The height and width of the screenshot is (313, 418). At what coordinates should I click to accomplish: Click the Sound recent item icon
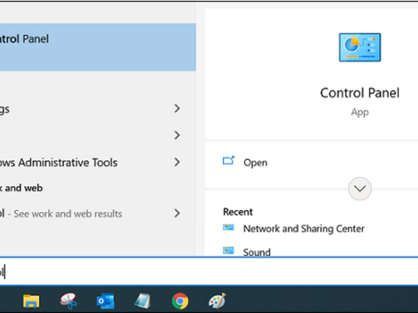point(228,251)
